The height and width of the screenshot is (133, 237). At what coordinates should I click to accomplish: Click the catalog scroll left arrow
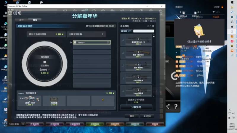click(18, 108)
